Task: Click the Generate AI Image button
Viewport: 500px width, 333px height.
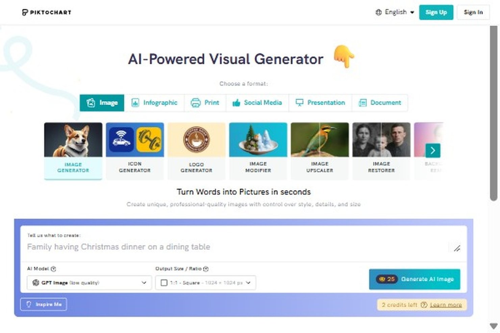Action: [415, 279]
